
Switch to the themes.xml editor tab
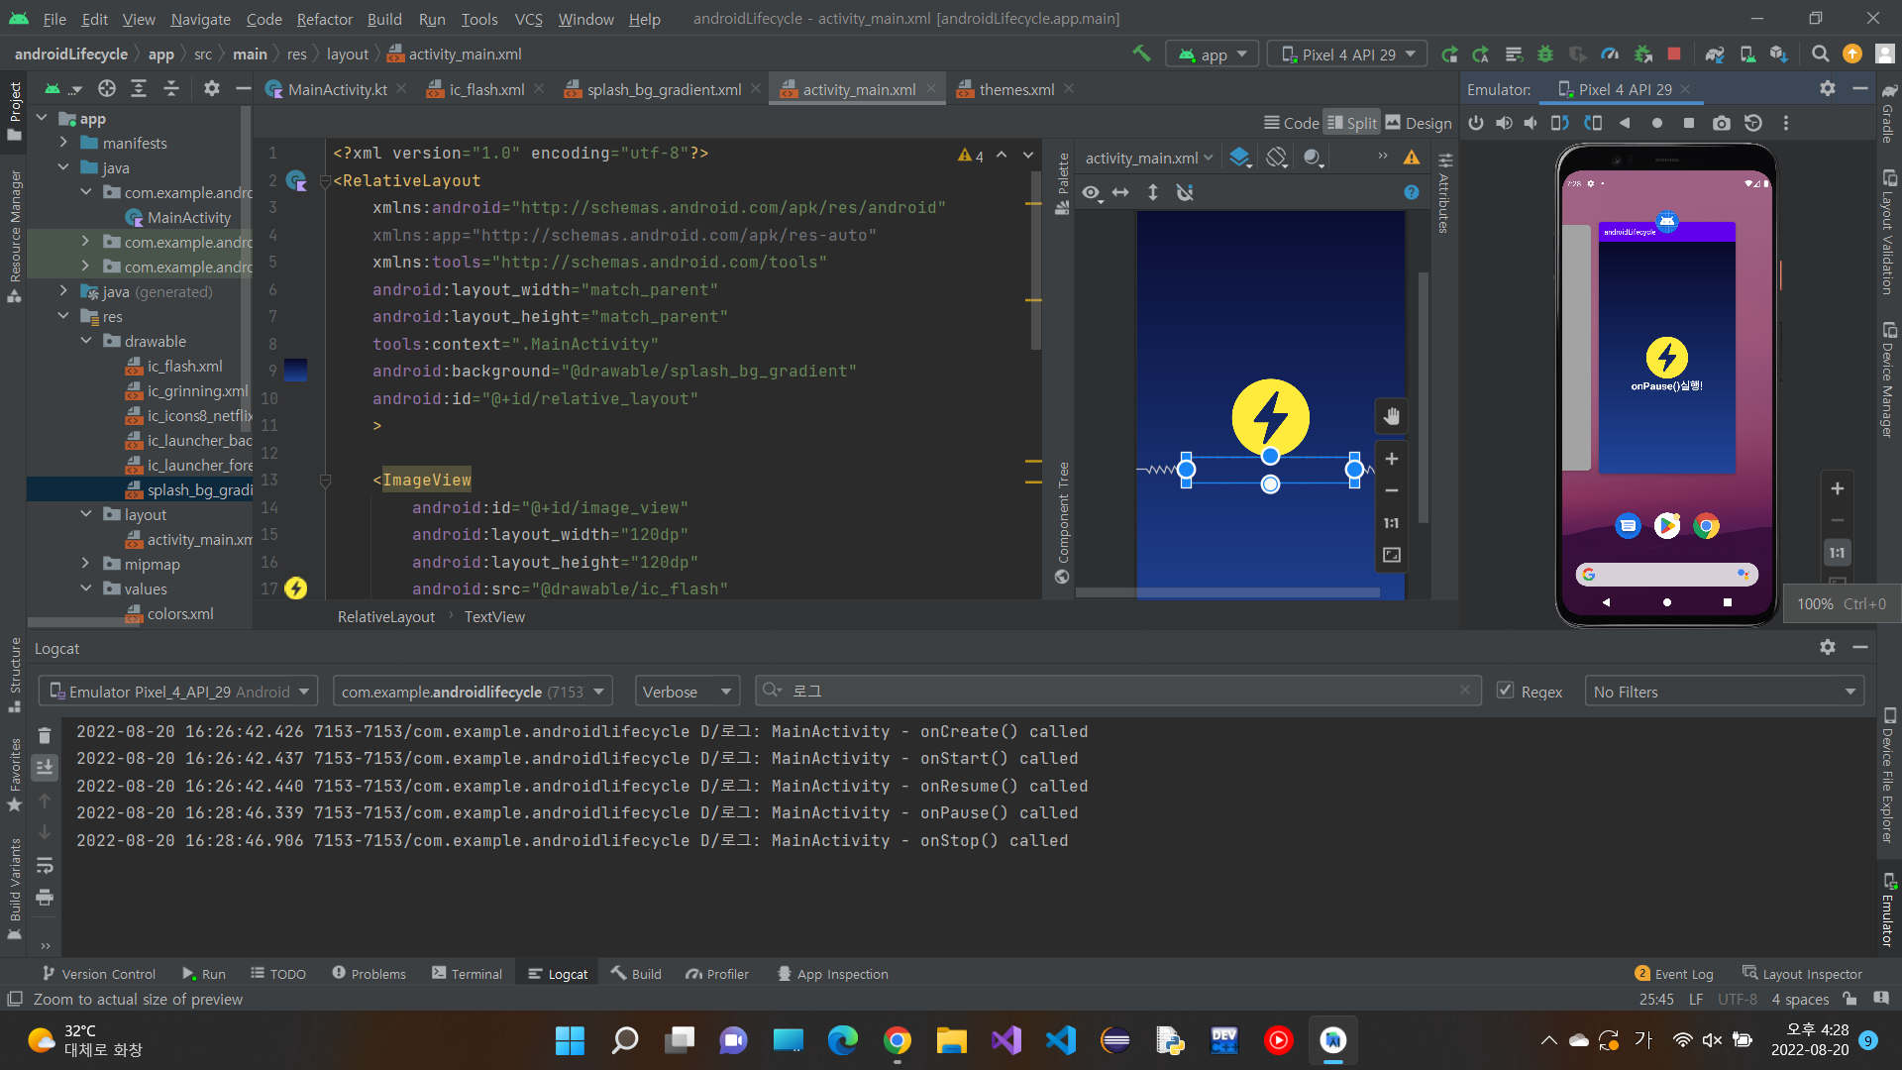tap(1015, 89)
